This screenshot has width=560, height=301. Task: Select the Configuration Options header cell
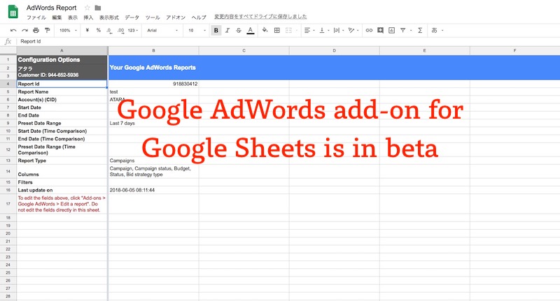(62, 60)
